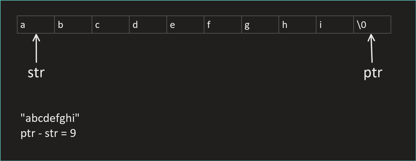Select the array cell containing letter a

36,25
